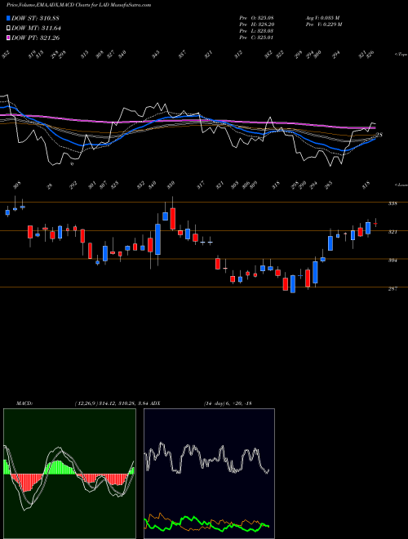Viewport: 408px width, 539px height.
Task: Click the blue DOW ST legend swatch
Action: tap(8, 18)
